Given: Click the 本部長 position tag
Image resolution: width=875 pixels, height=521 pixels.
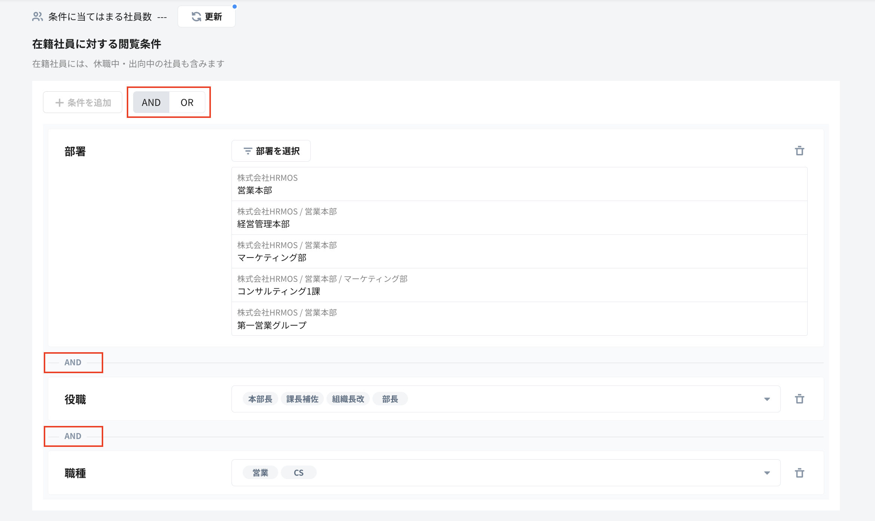Looking at the screenshot, I should 260,399.
